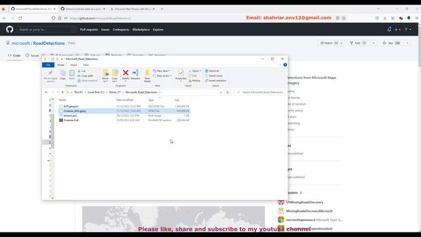Open USMissingRoadsDiscovery contributor link
The height and width of the screenshot is (237, 421).
tap(305, 202)
